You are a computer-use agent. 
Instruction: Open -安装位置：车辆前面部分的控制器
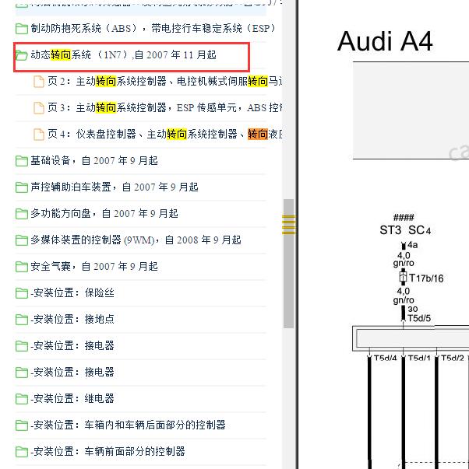tap(108, 451)
